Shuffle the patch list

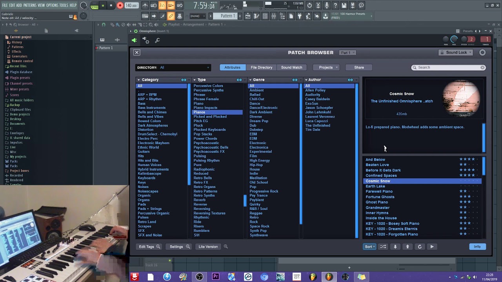(x=383, y=247)
